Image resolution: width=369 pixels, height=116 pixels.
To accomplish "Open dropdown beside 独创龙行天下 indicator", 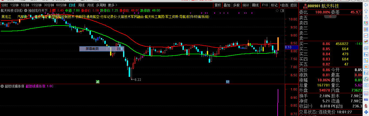I will 26,10.
